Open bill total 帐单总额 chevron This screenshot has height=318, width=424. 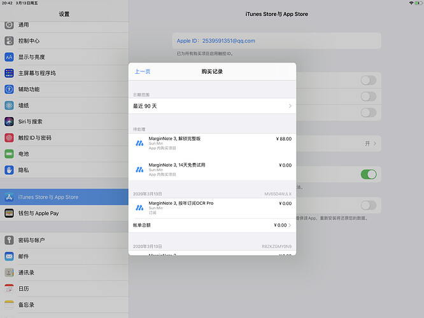point(290,225)
